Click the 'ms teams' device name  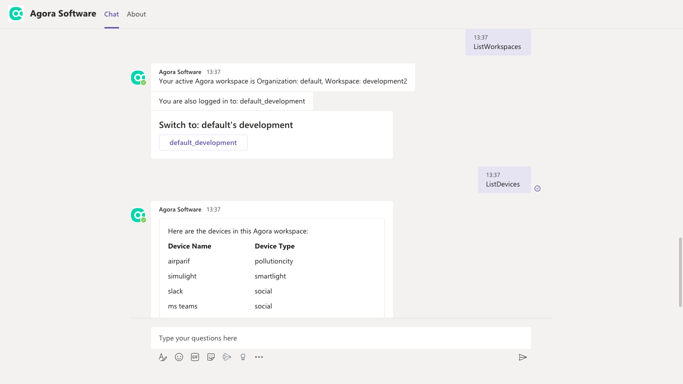(183, 306)
